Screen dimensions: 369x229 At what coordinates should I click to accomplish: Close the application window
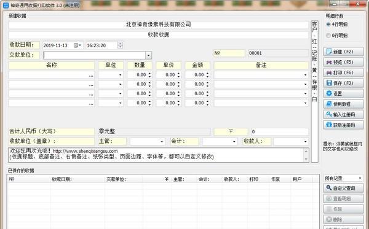[358, 4]
